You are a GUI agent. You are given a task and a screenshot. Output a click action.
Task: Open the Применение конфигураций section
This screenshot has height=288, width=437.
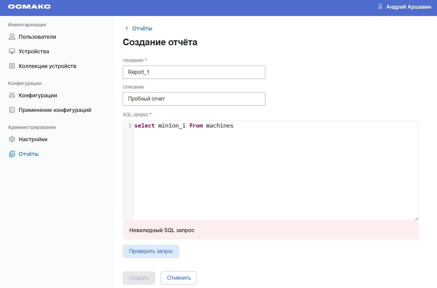pyautogui.click(x=55, y=110)
